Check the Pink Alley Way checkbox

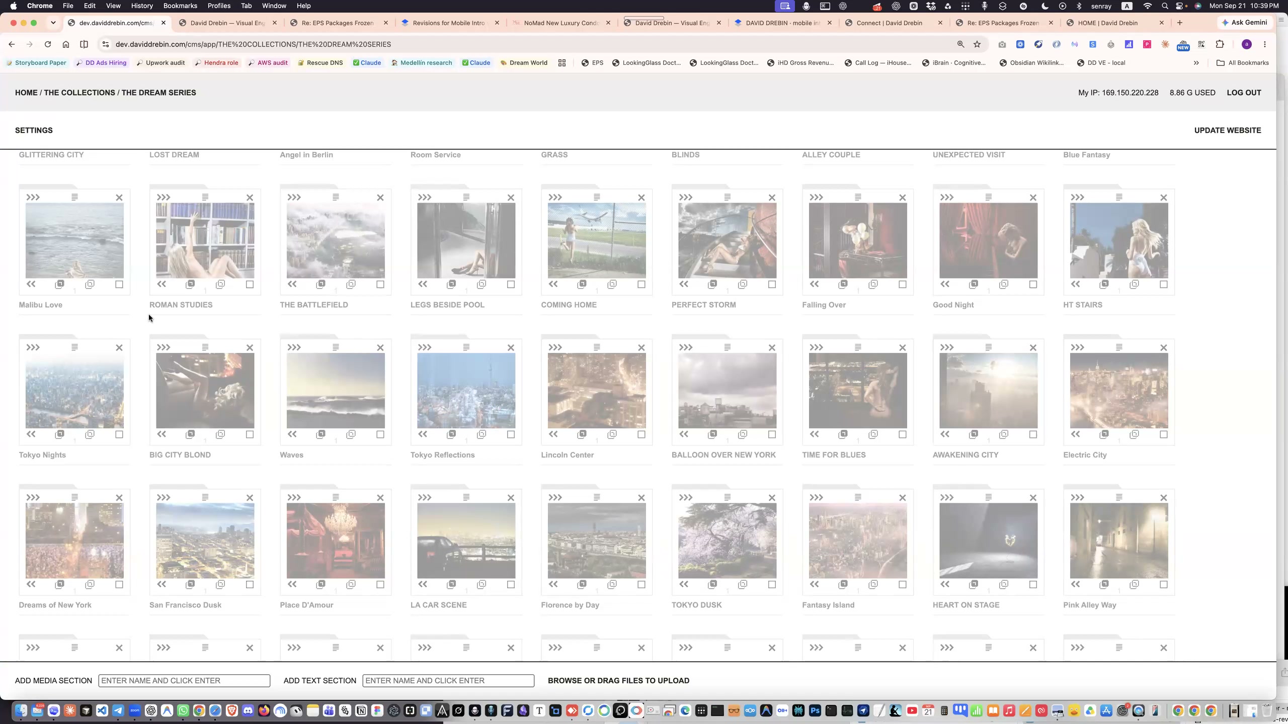point(1164,584)
